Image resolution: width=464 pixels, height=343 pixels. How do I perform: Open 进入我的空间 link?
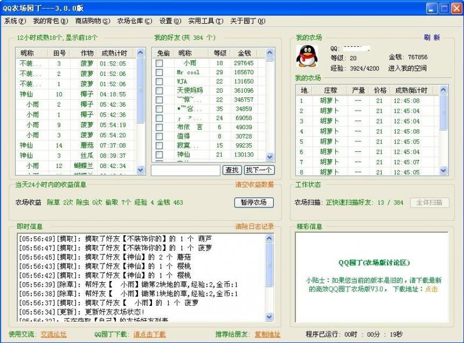[x=407, y=68]
